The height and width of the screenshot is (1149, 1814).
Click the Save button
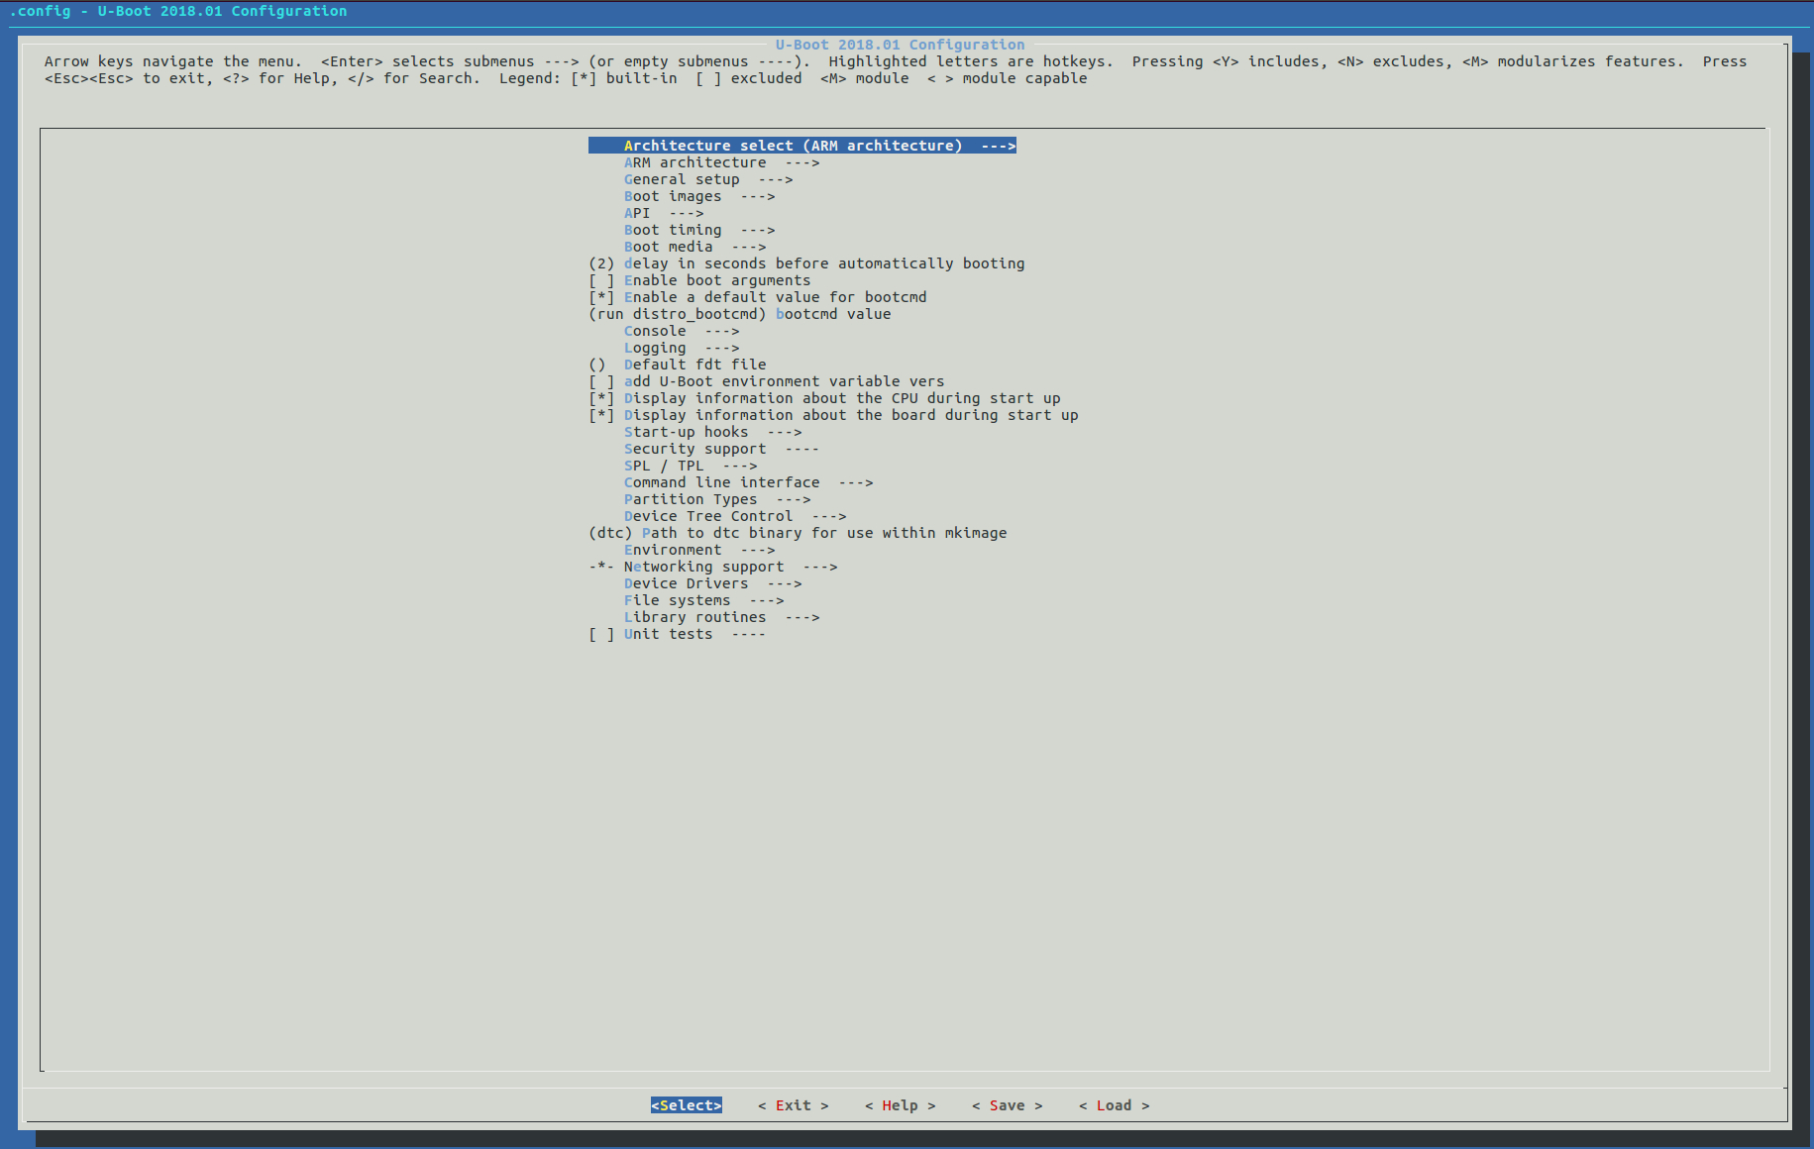(1008, 1105)
